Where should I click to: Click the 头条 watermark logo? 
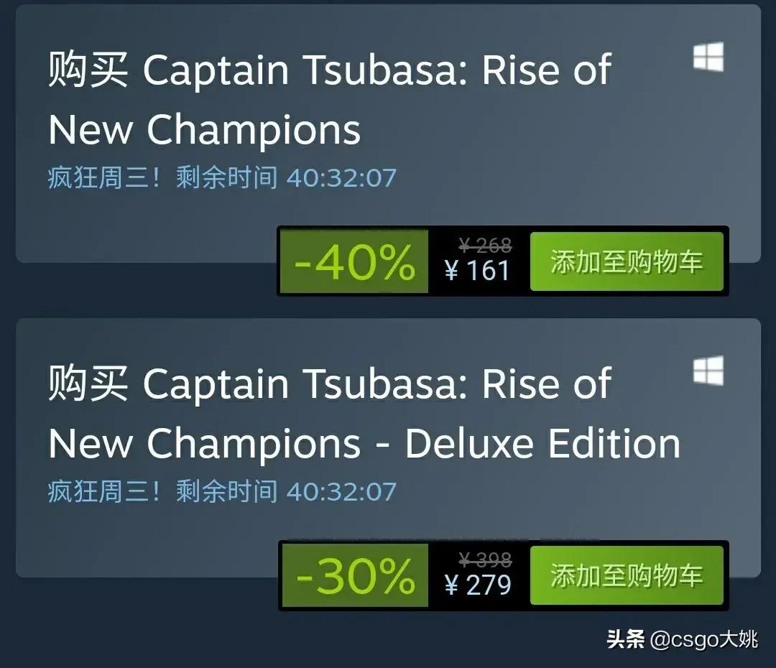[626, 639]
